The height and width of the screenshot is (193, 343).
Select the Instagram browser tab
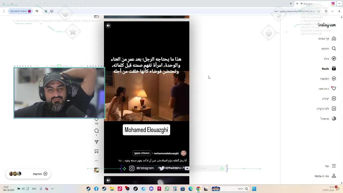point(316,4)
